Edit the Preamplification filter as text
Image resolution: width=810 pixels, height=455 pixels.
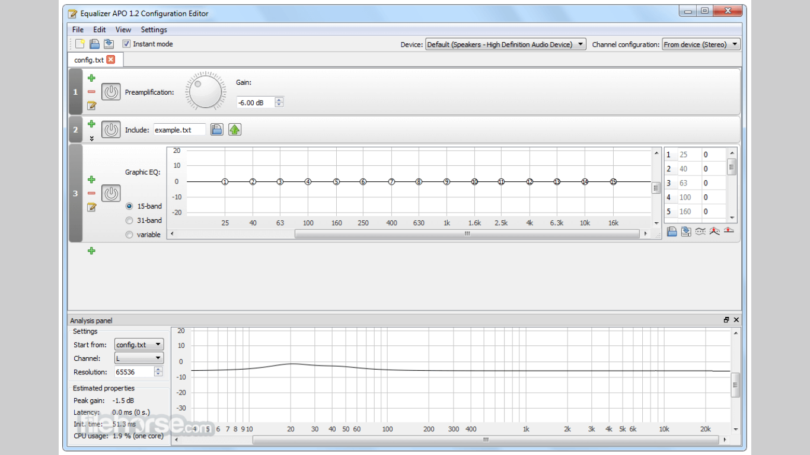tap(91, 106)
